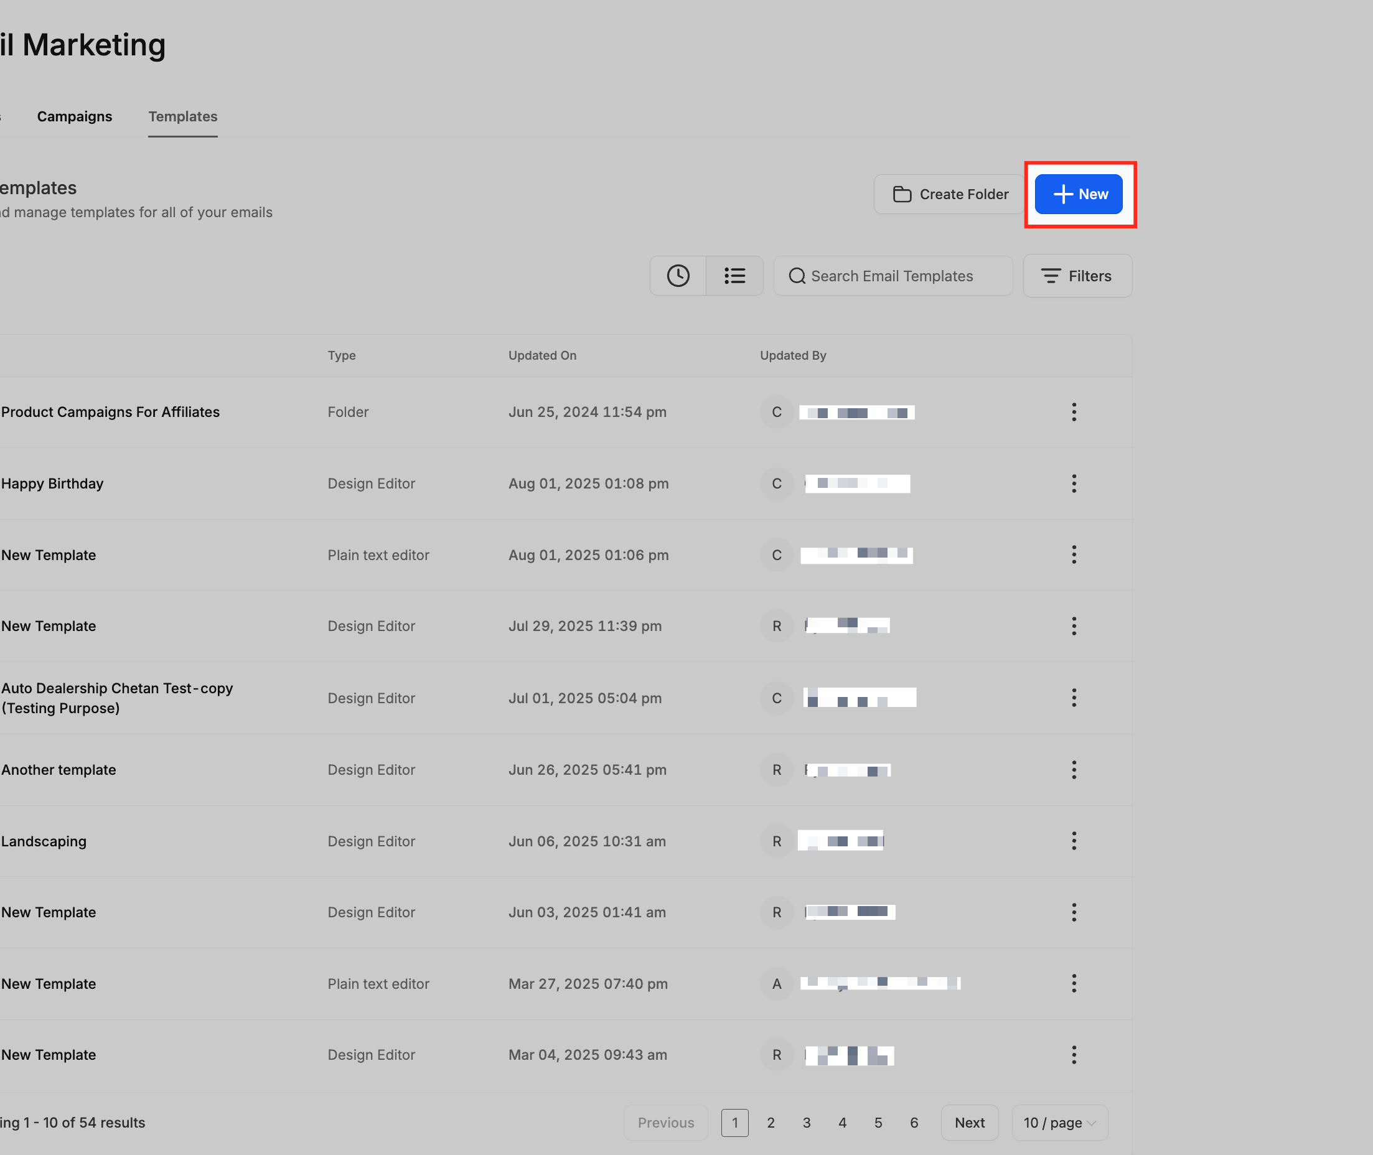Click the clock recent-view icon

coord(678,276)
